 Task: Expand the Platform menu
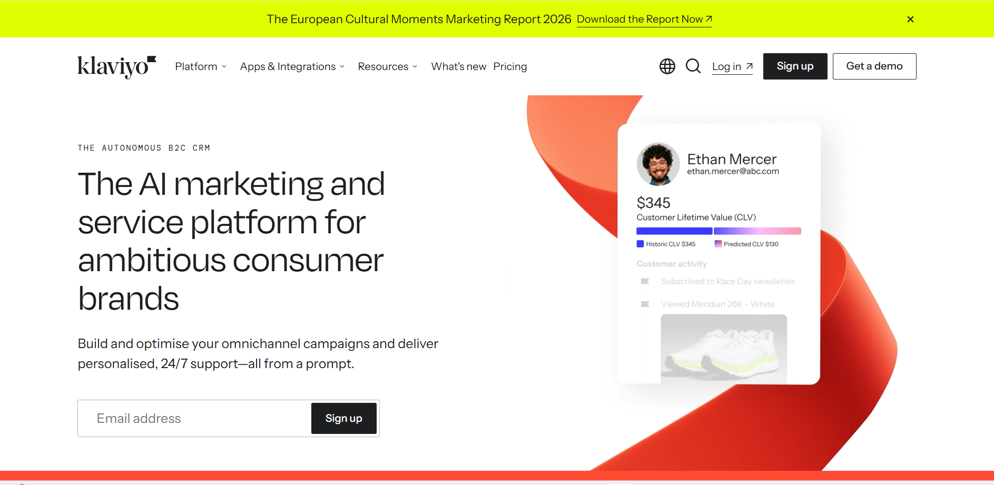coord(201,66)
